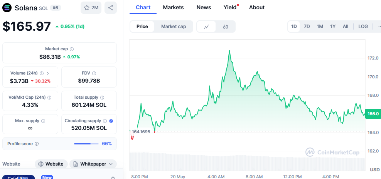381x179 pixels.
Task: Open the Markets tab
Action: [173, 7]
